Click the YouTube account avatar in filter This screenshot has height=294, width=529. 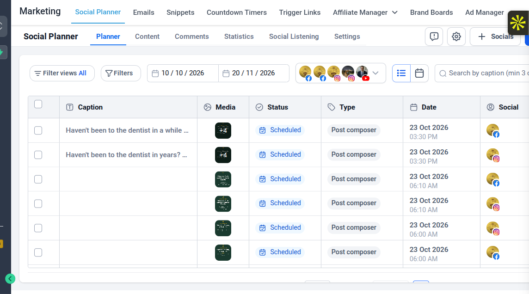tap(363, 73)
